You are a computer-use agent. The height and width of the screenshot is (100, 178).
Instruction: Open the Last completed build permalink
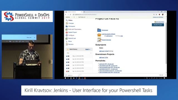pos(109,72)
